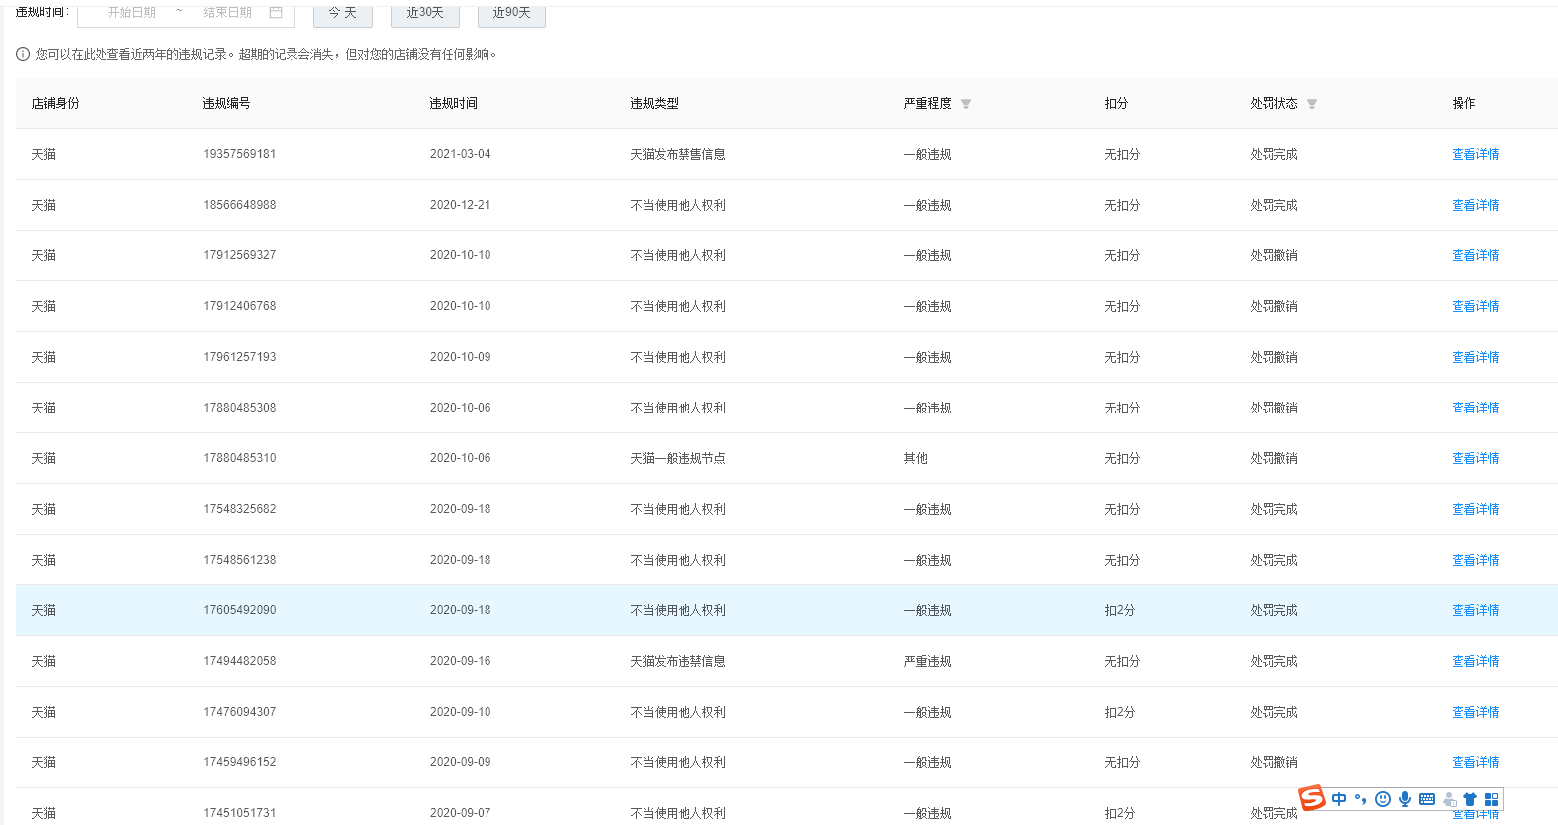Click the 天猫发布禁售信息 violation type cell
Viewport: 1558px width, 825px height.
click(x=678, y=154)
